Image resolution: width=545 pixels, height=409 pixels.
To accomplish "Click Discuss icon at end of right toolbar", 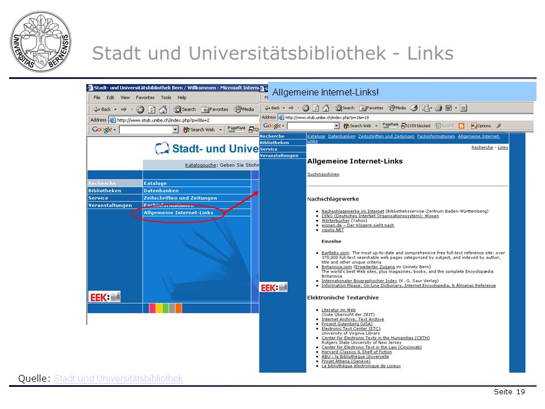I will coord(463,108).
